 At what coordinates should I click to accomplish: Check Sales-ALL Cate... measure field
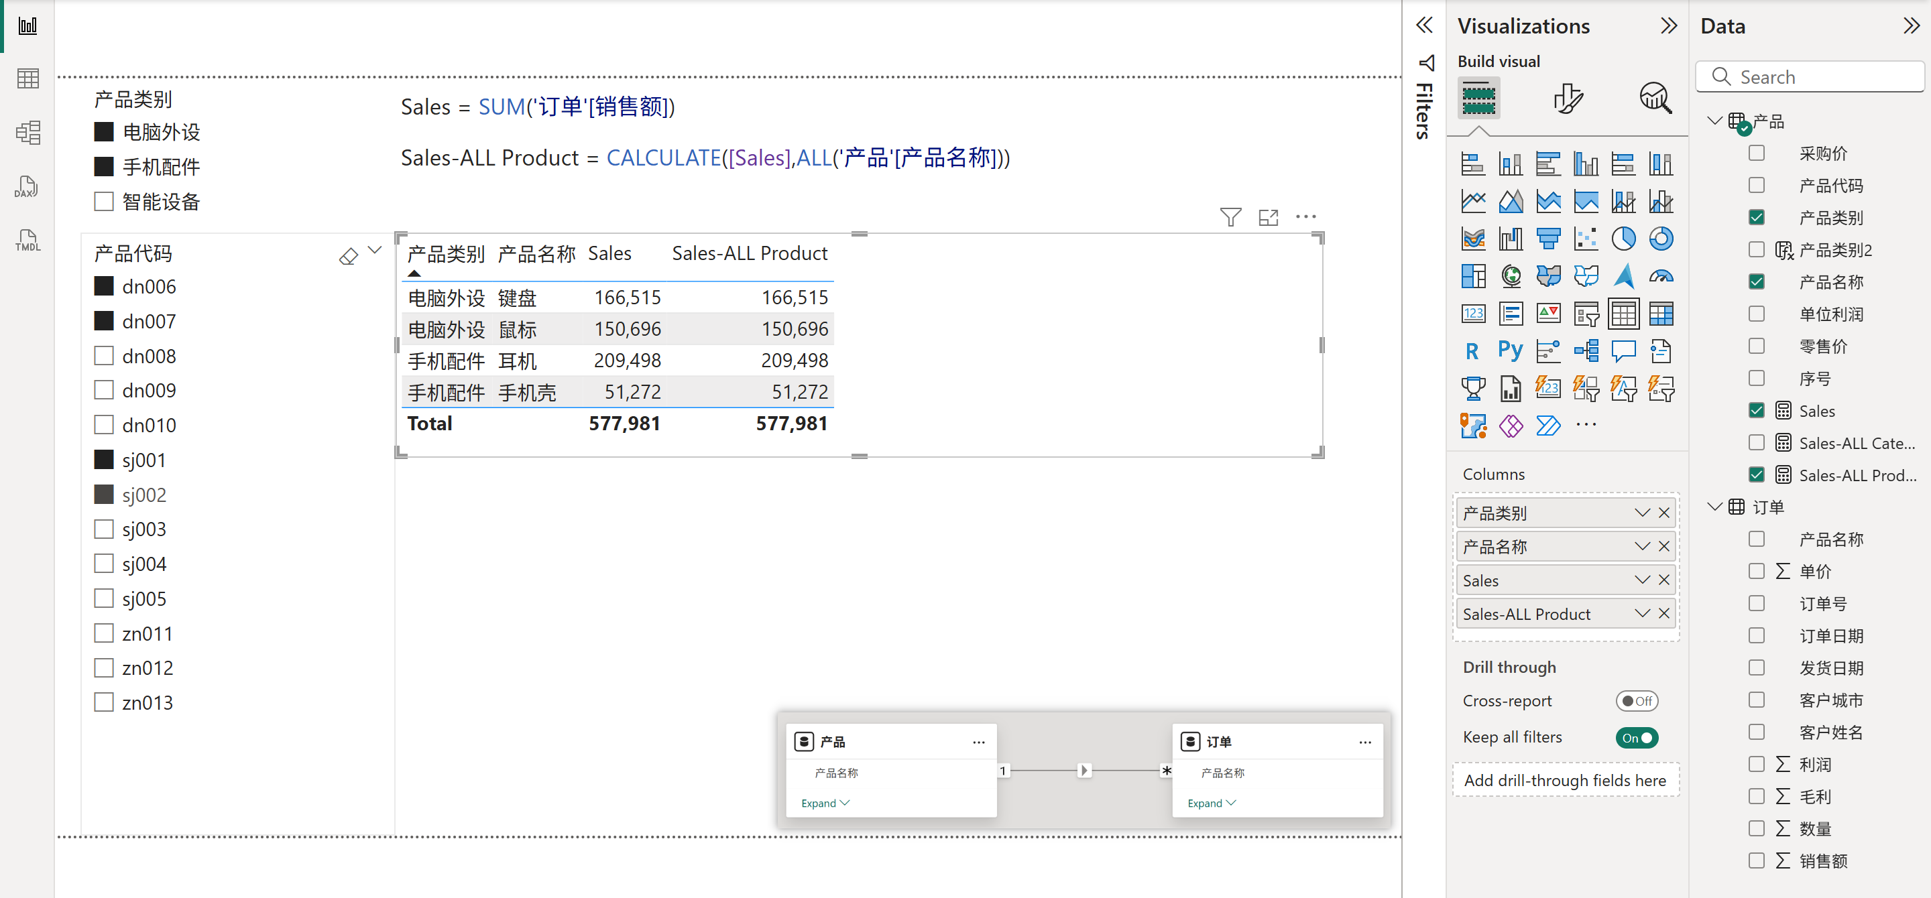[1757, 443]
